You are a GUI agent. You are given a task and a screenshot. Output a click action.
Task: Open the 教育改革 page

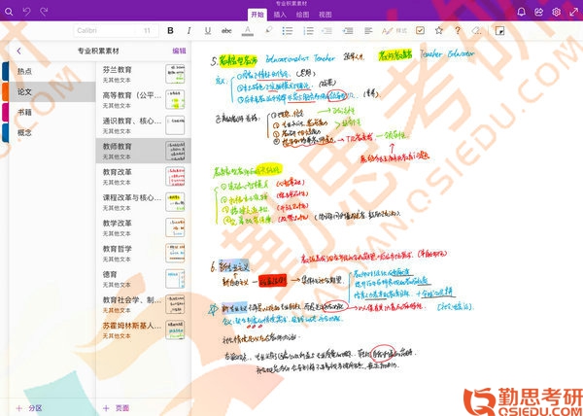coord(144,176)
